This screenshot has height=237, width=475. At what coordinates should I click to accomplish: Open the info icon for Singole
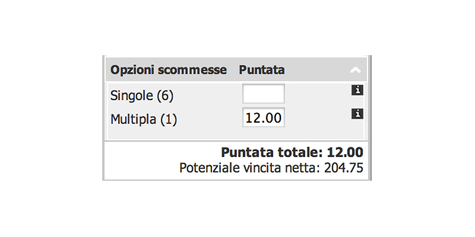click(x=357, y=91)
